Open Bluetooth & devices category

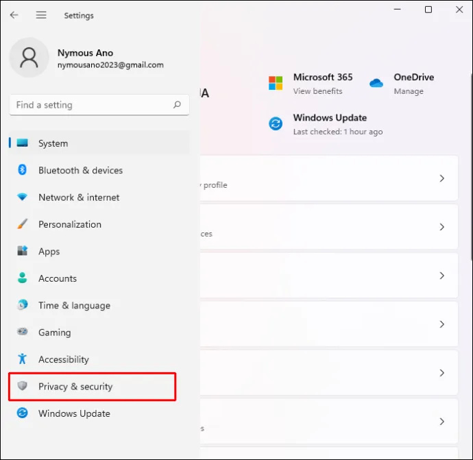[x=99, y=170]
